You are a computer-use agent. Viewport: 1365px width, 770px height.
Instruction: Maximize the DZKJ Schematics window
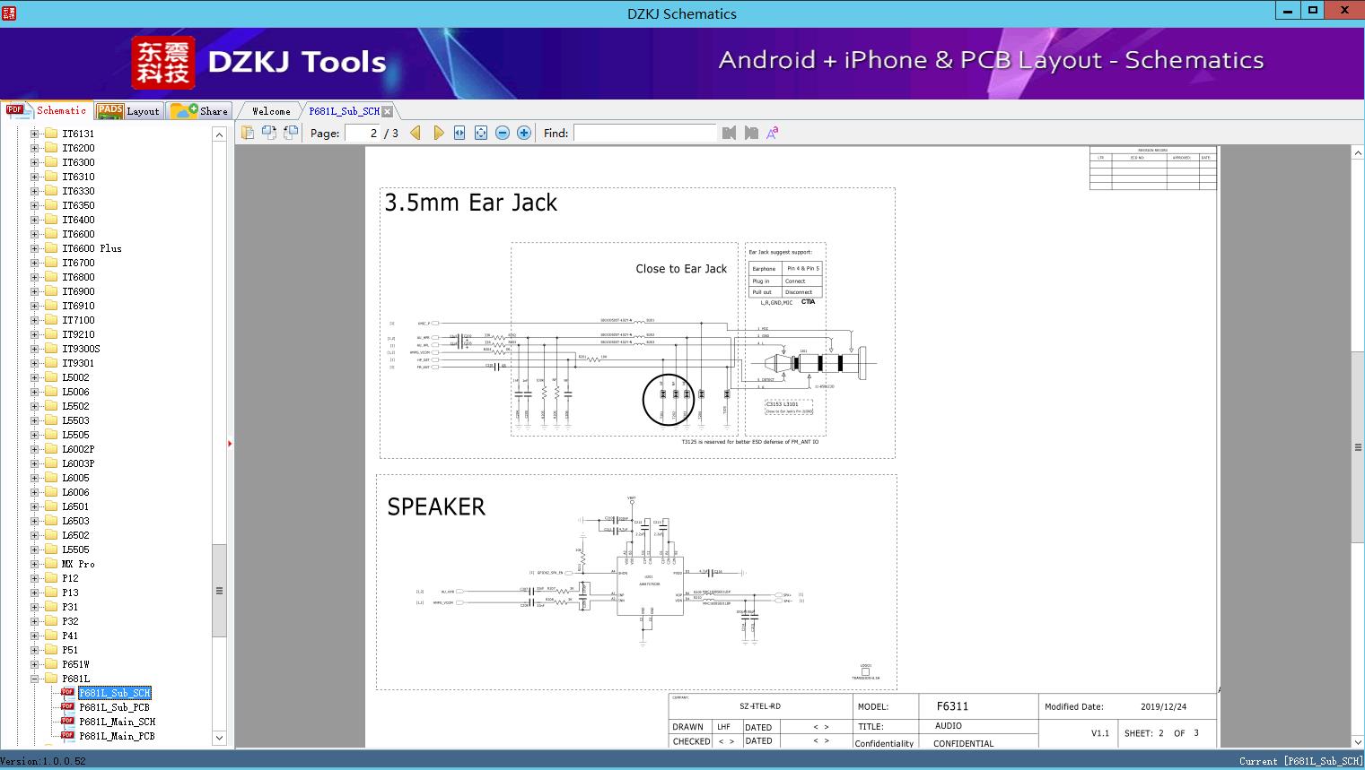[x=1312, y=10]
